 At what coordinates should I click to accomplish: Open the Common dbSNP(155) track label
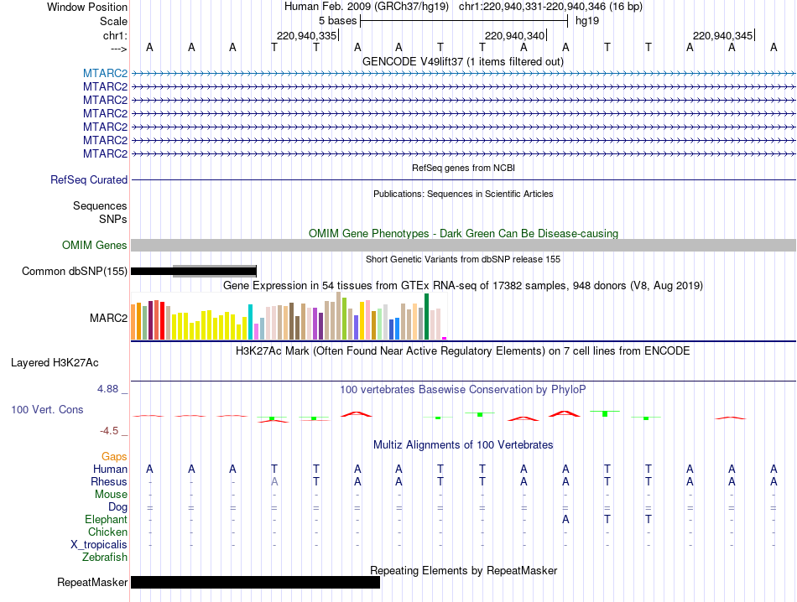point(74,272)
